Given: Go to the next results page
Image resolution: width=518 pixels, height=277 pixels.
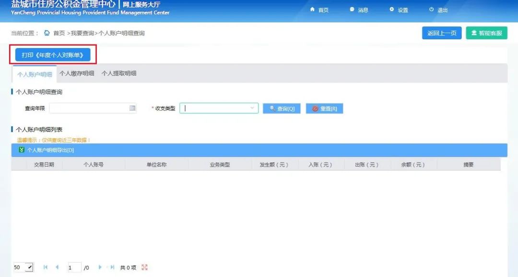Looking at the screenshot, I should 100,267.
